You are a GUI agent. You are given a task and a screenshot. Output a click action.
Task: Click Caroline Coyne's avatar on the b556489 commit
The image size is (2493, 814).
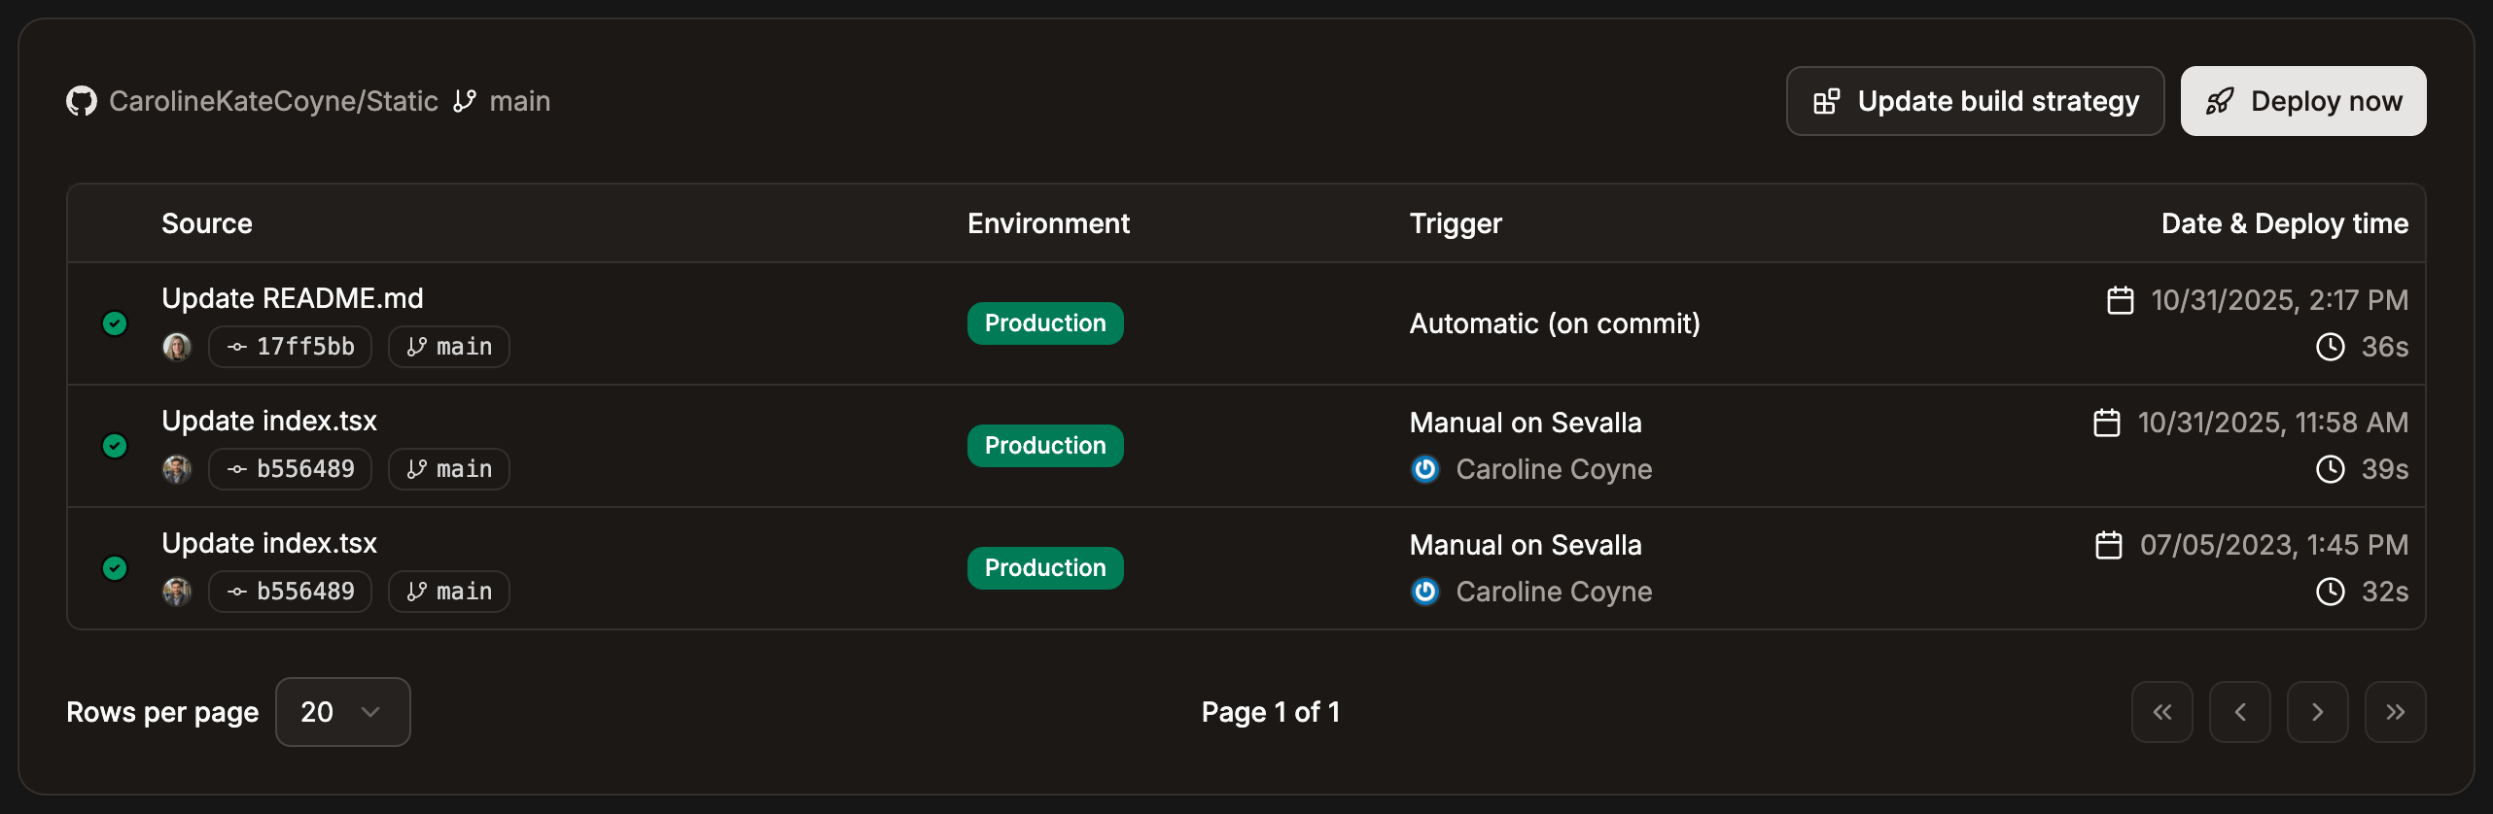(x=177, y=468)
